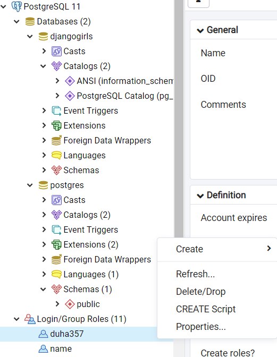
Task: Collapse the Schemas (1) node under postgres
Action: [43, 290]
